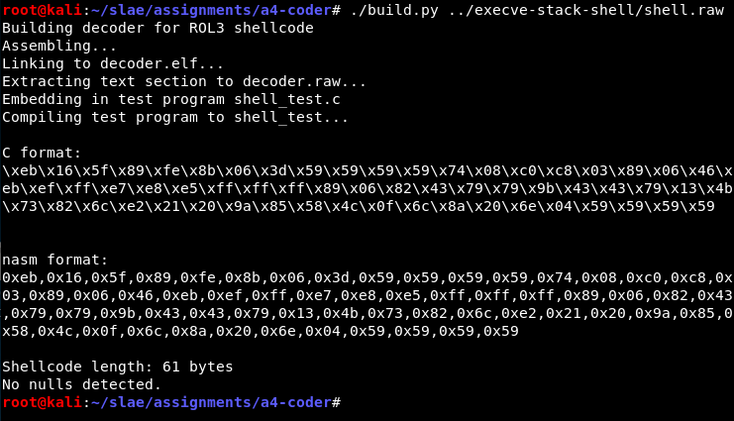734x421 pixels.
Task: Click the 'Linking to decoder.elf...' line
Action: pyautogui.click(x=113, y=63)
